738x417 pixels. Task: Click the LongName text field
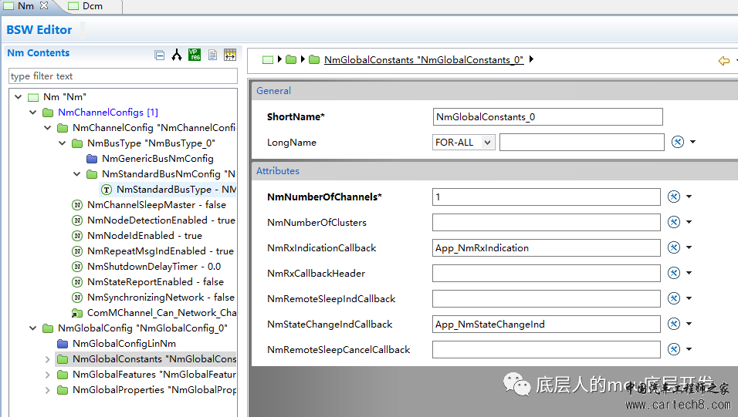[x=582, y=143]
